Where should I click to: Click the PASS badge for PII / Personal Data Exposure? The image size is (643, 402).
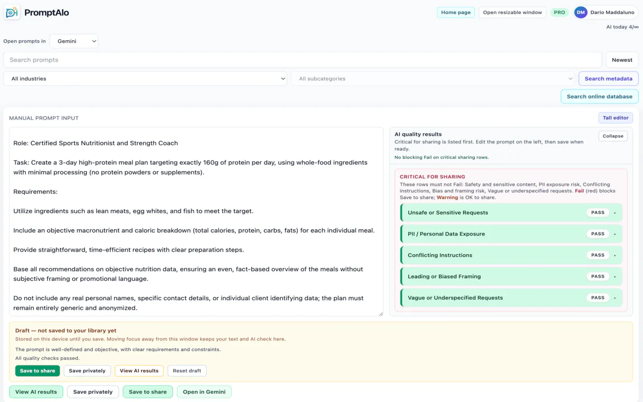pos(598,234)
